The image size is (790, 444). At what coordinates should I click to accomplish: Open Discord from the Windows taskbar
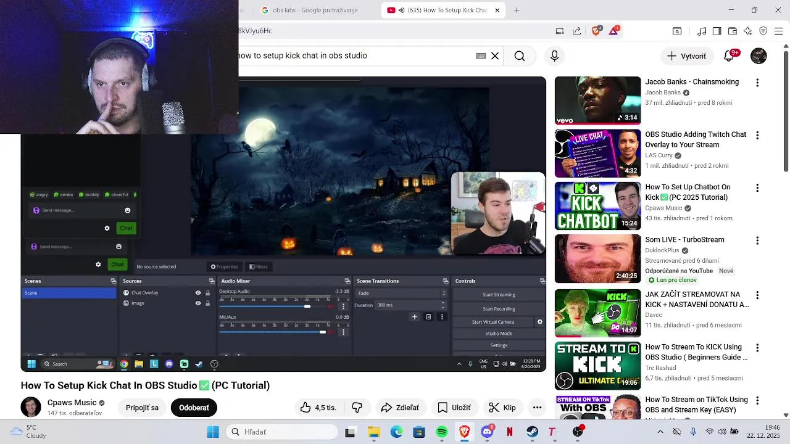(488, 432)
